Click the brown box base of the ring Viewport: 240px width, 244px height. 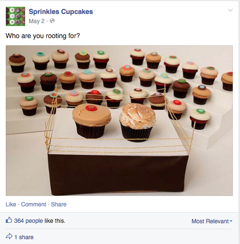118,174
